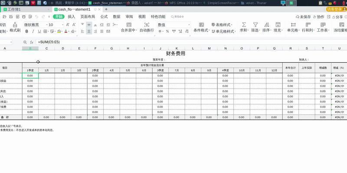Click the Sort (排序) icon
The image size is (347, 173).
(267, 27)
